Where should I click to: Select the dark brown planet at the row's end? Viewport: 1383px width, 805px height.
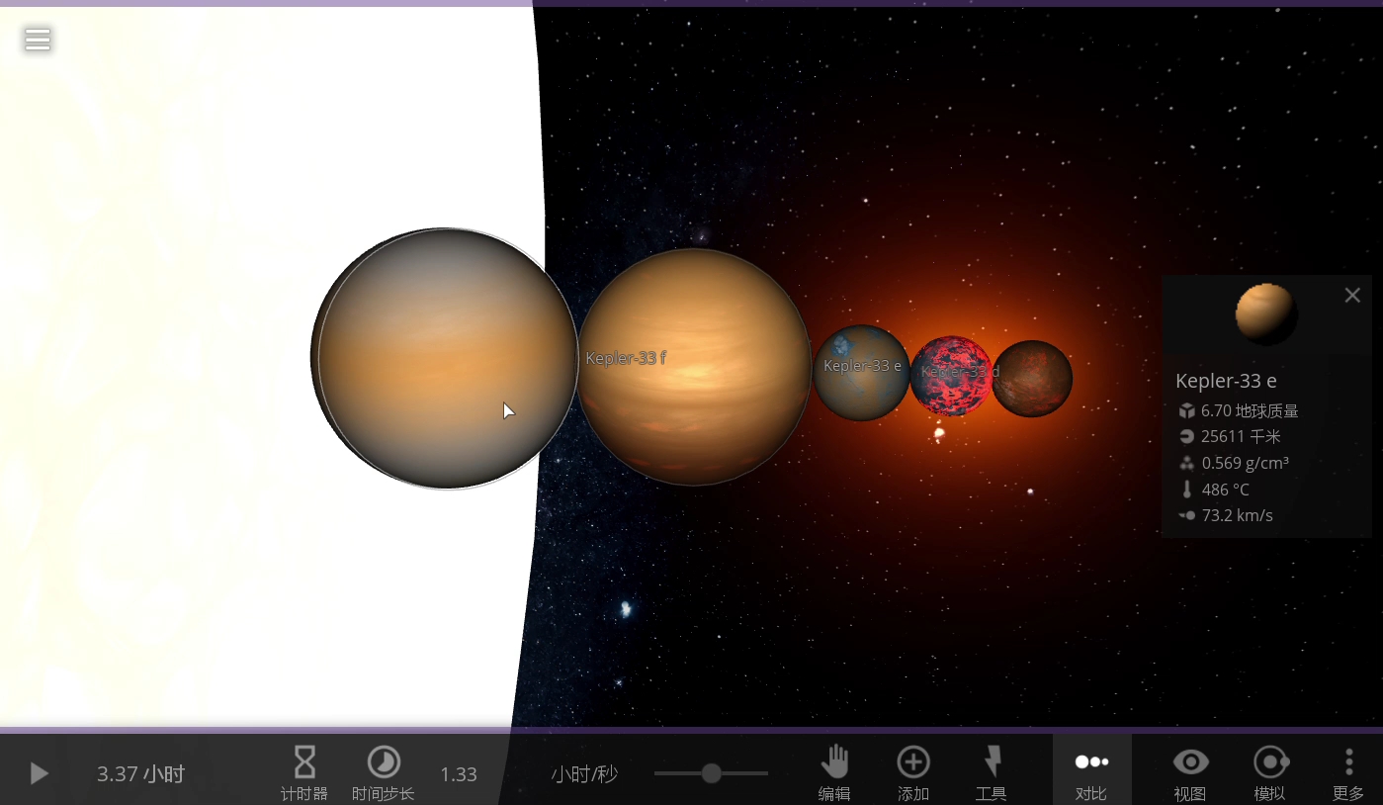point(1032,379)
